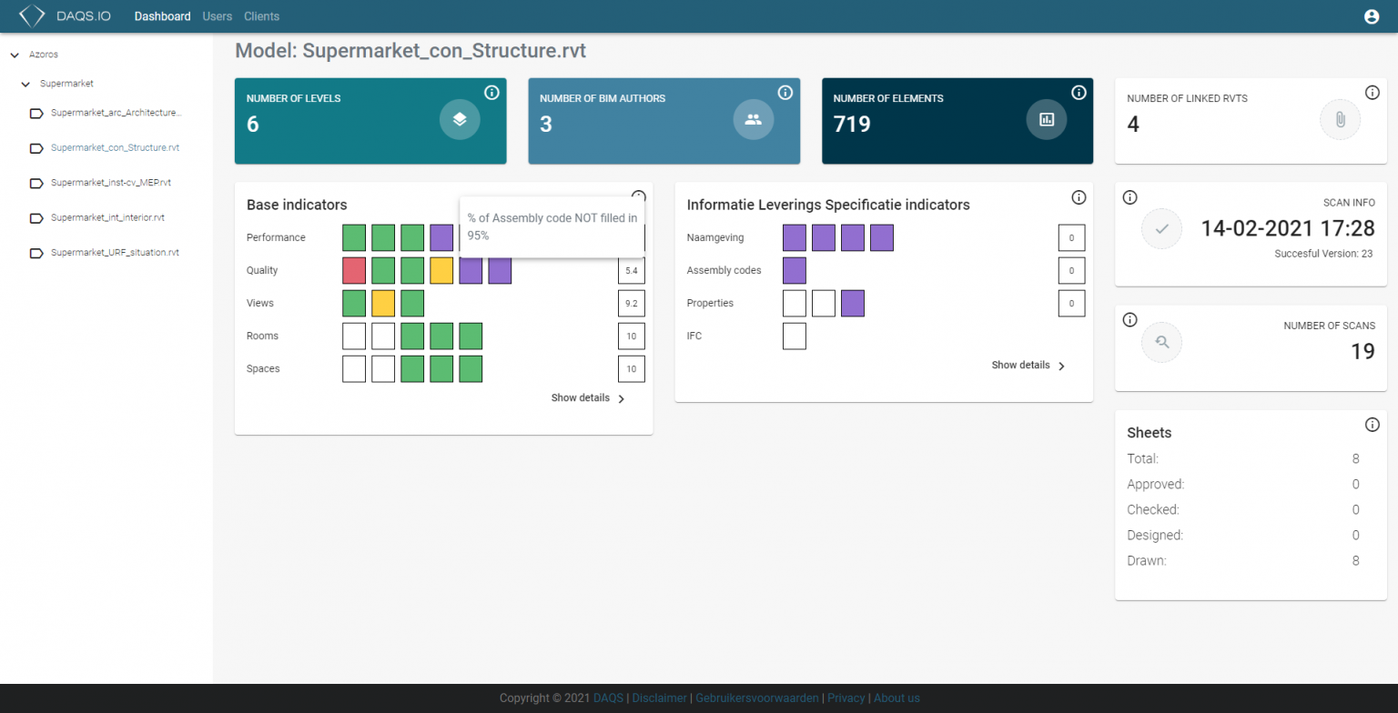Switch to the Users section
Viewport: 1398px width, 713px height.
[x=217, y=15]
